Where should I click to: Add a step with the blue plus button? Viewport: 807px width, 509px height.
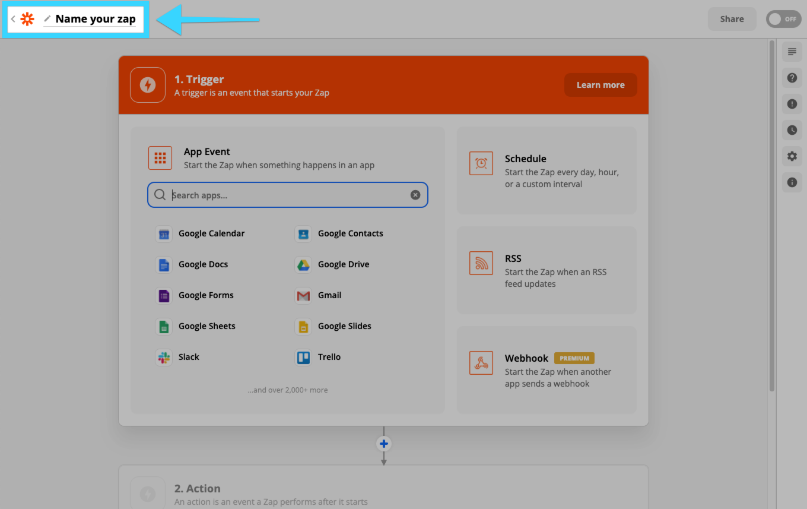click(x=384, y=444)
